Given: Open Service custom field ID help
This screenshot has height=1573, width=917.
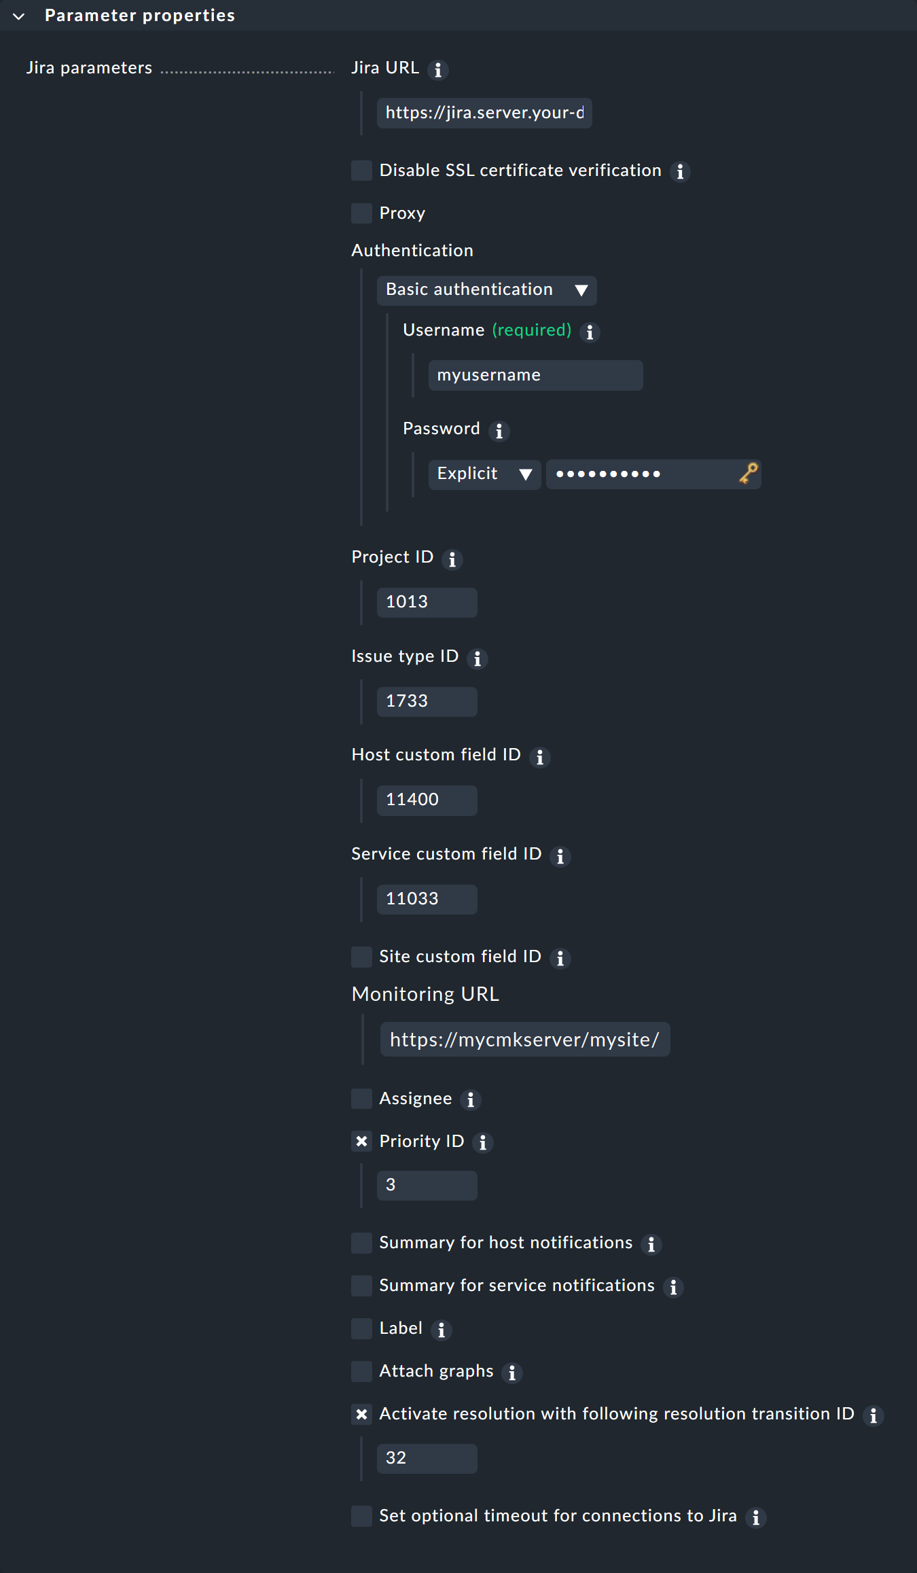Looking at the screenshot, I should point(560,856).
